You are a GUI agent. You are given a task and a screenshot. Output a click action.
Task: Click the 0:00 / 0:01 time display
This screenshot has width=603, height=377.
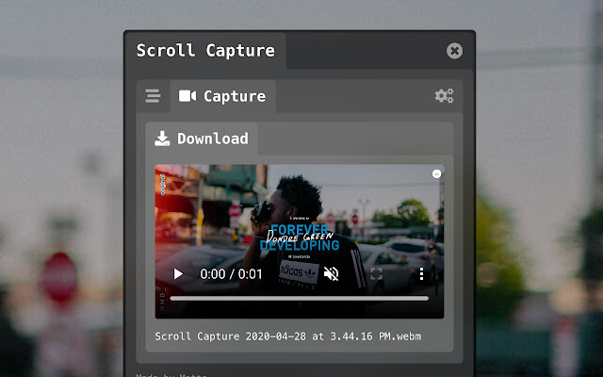point(231,274)
